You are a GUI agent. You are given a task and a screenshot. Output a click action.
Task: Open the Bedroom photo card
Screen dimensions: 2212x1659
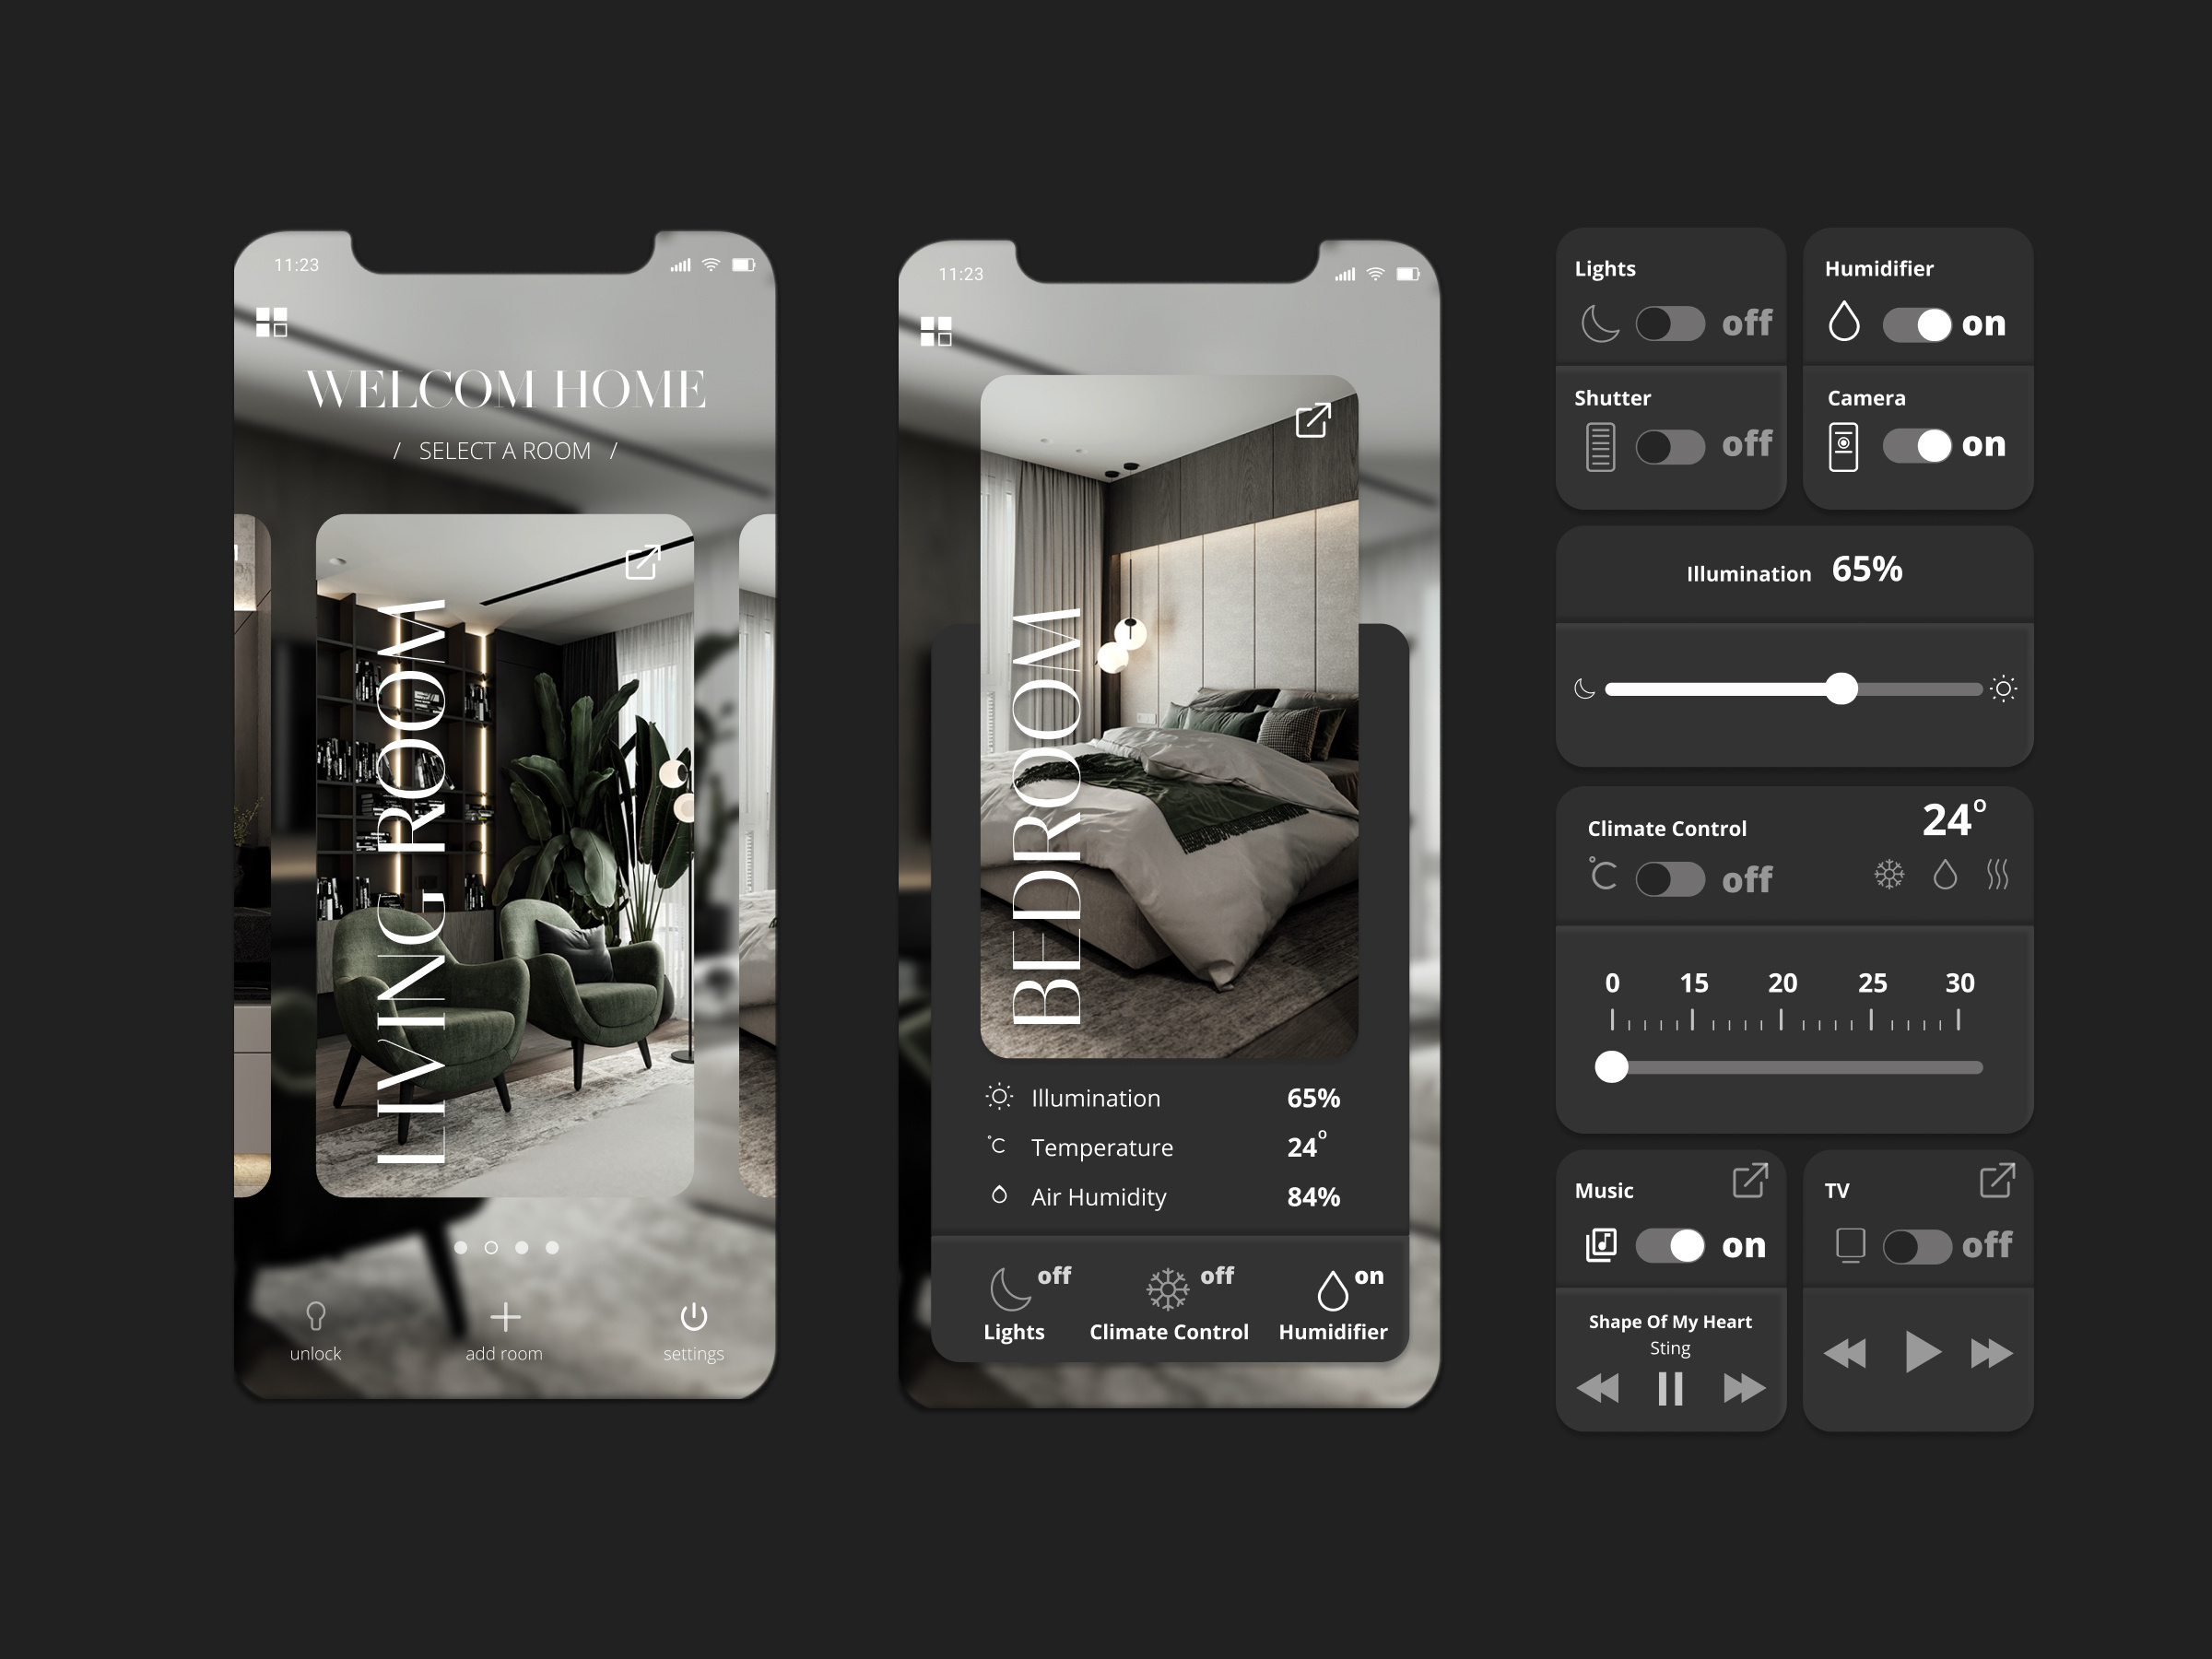point(1169,716)
